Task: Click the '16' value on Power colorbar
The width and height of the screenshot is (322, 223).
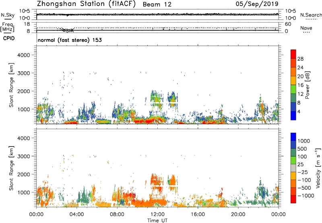Action: click(x=300, y=85)
